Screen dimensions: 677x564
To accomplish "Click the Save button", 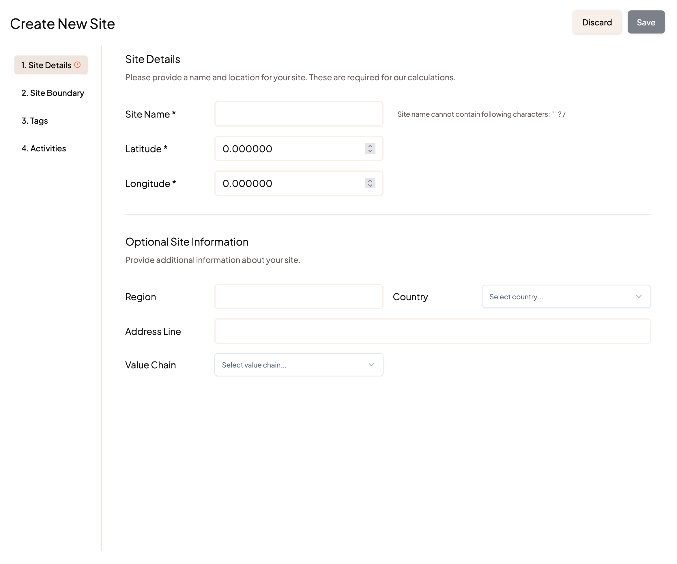I will (x=646, y=22).
